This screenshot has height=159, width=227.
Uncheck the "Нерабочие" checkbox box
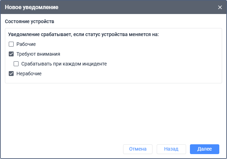(11, 74)
